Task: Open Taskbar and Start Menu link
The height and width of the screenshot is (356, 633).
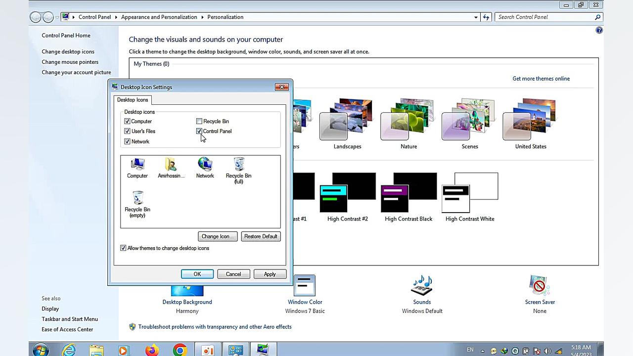Action: [x=70, y=319]
